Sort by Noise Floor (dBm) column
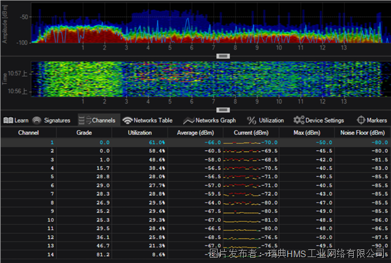The width and height of the screenshot is (391, 263). click(x=362, y=133)
